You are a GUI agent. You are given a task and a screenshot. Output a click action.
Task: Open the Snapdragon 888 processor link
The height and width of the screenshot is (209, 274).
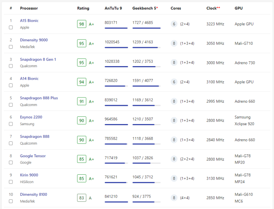(35, 136)
